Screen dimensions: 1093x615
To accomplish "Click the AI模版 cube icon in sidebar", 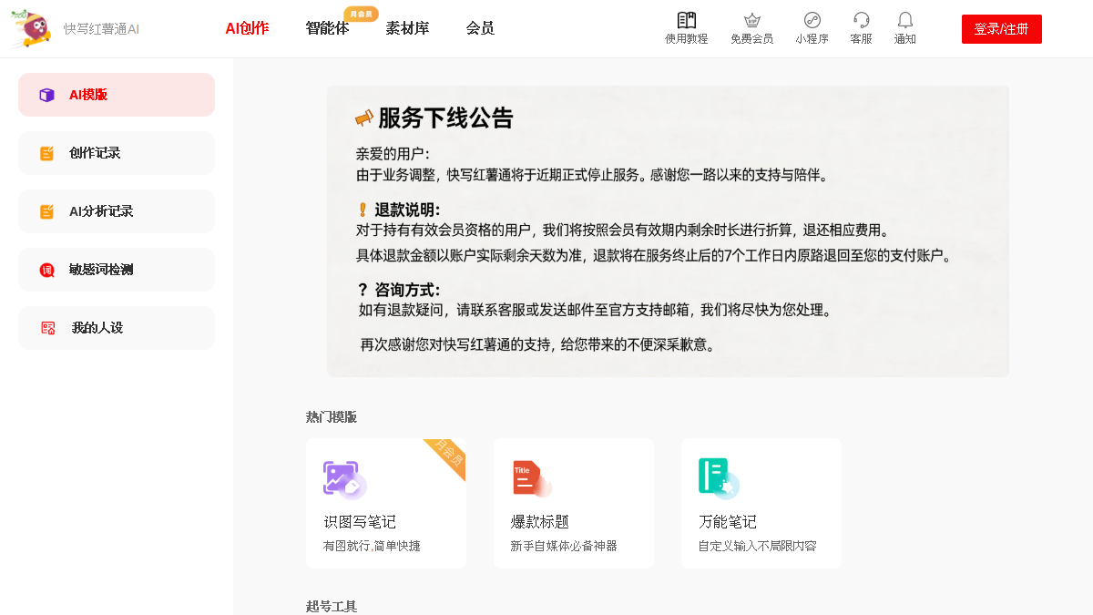I will [46, 95].
